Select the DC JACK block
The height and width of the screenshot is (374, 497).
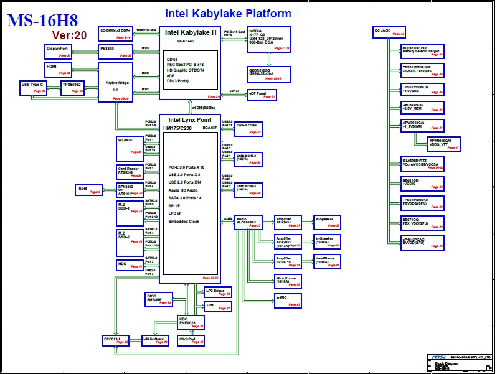pos(389,32)
